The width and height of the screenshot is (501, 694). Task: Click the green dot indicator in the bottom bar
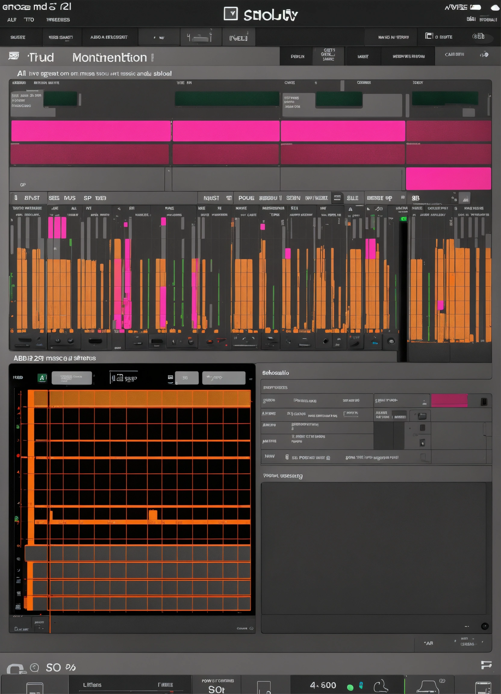tap(350, 687)
